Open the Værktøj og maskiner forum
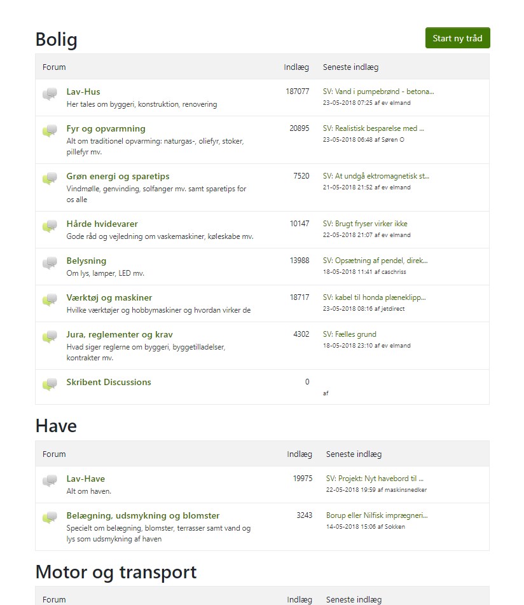This screenshot has width=524, height=605. pos(109,298)
